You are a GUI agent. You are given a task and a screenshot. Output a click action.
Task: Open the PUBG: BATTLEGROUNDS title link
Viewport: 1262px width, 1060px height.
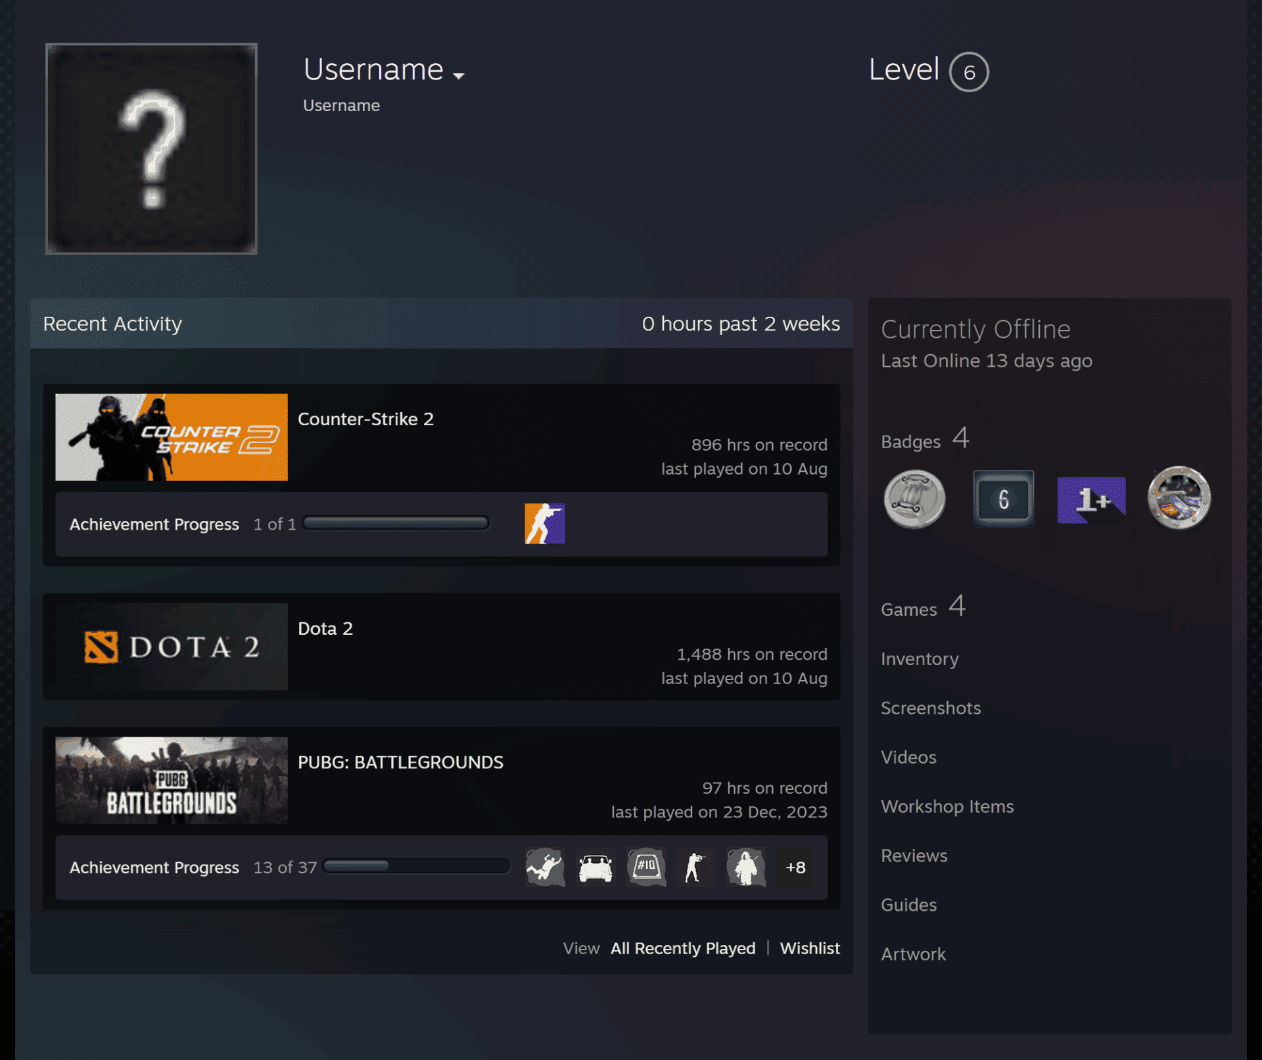[400, 762]
